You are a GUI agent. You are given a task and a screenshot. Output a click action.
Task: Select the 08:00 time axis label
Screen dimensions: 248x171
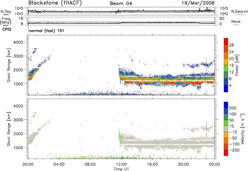coord(90,165)
